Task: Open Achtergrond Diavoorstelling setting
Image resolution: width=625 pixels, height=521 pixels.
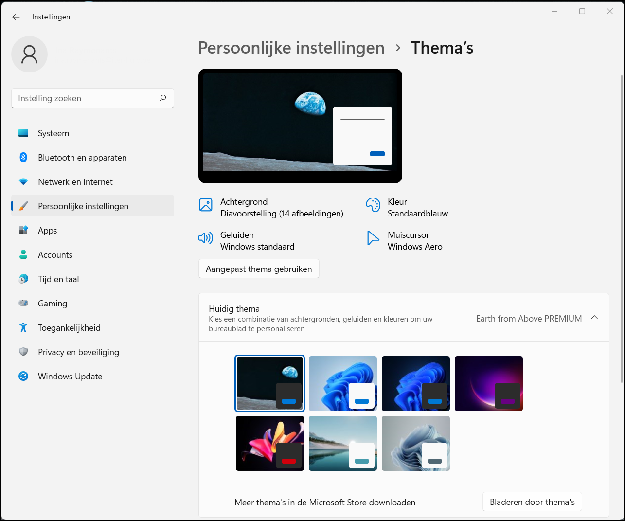Action: [x=271, y=208]
